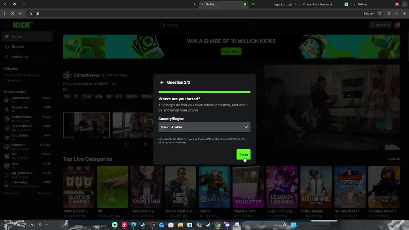The height and width of the screenshot is (230, 409).
Task: Open a new browser tab with the plus button
Action: point(195,4)
